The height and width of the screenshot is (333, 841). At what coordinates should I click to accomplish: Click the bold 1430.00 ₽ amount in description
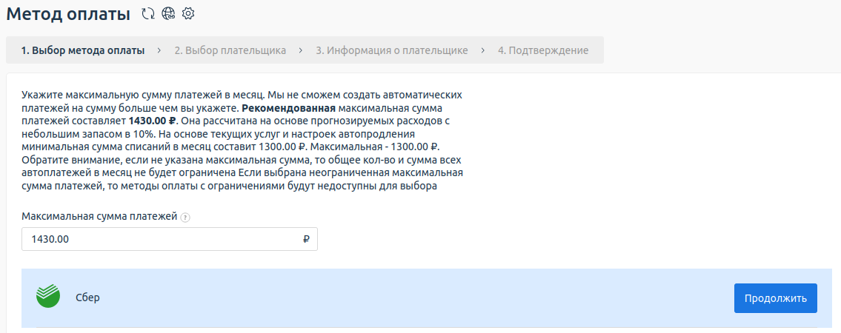(153, 120)
